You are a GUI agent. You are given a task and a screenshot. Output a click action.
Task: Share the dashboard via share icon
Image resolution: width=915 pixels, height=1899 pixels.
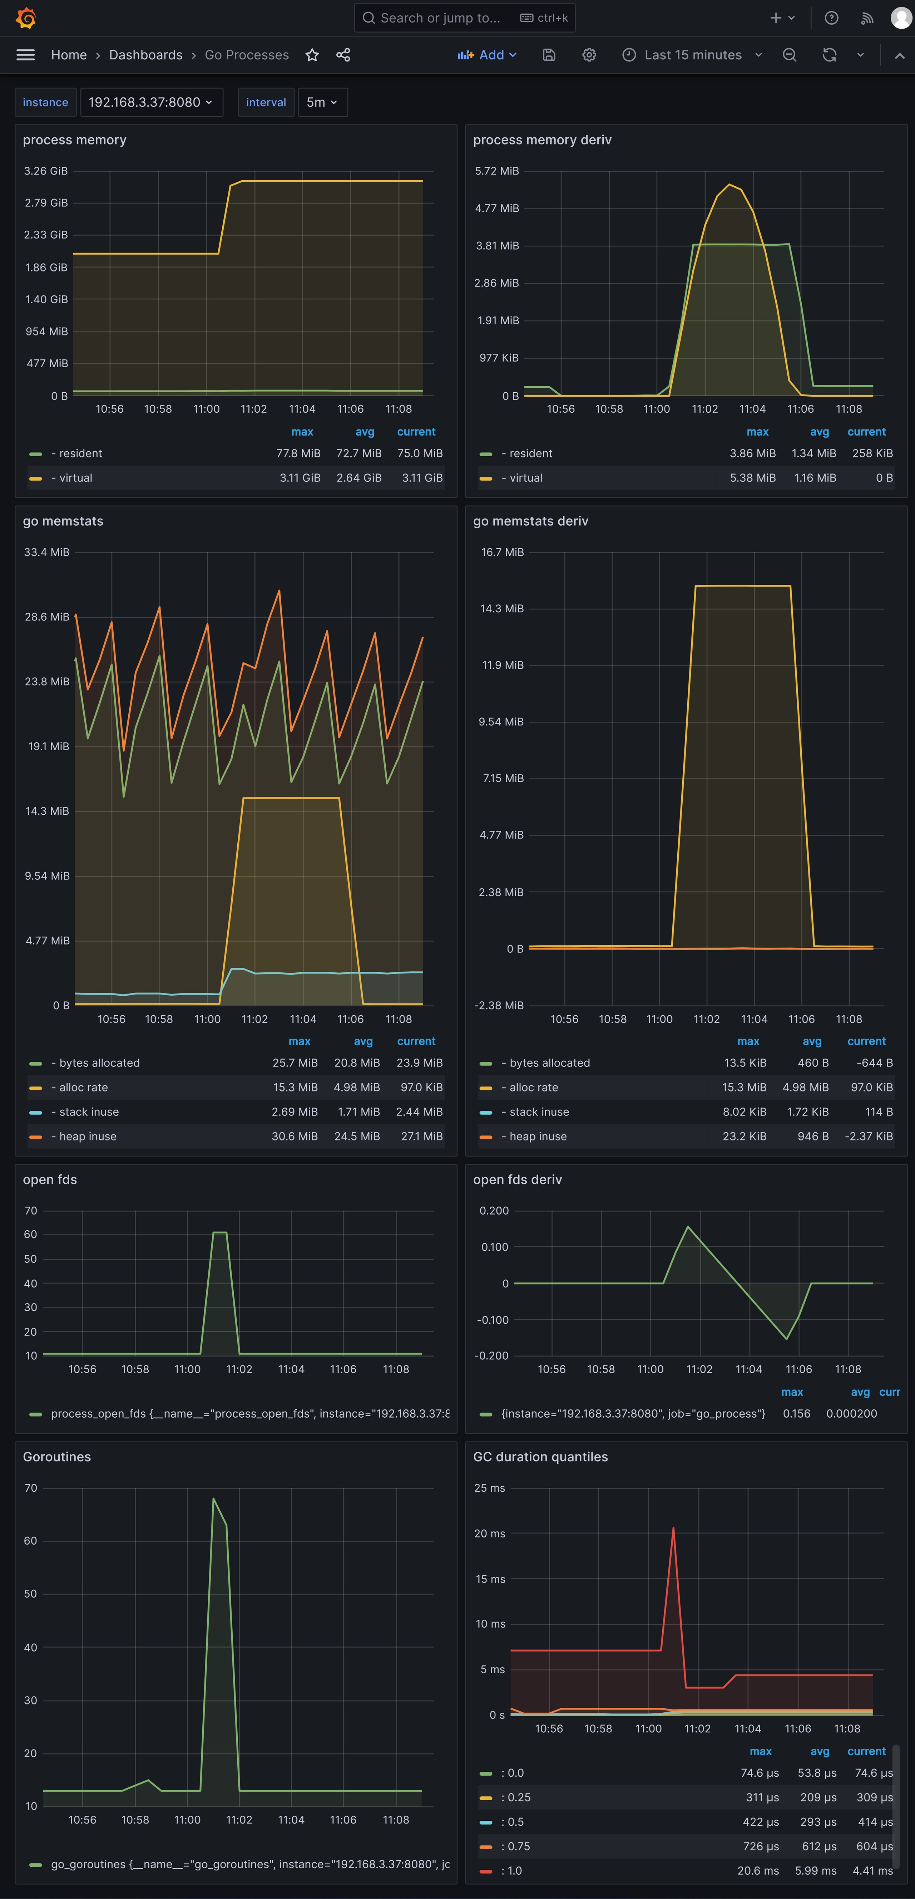pyautogui.click(x=343, y=55)
